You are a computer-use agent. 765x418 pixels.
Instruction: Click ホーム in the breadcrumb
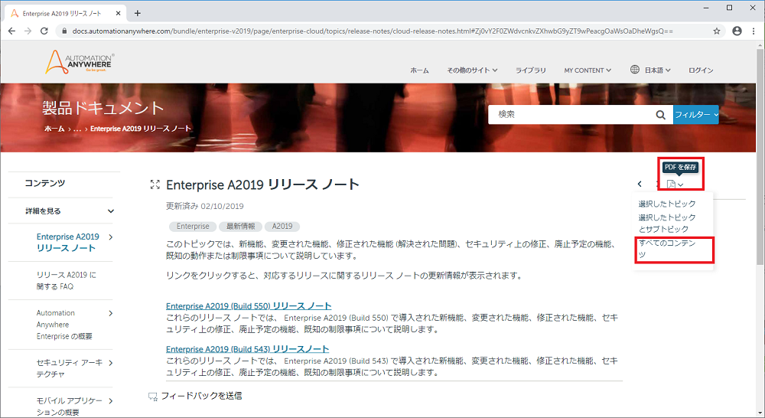(x=54, y=129)
